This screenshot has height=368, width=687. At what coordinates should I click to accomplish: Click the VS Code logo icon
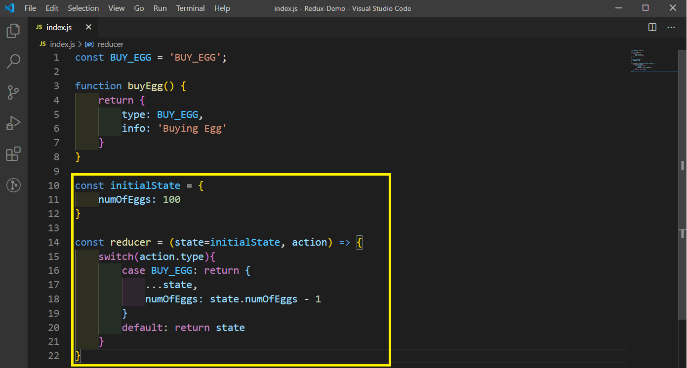coord(9,8)
